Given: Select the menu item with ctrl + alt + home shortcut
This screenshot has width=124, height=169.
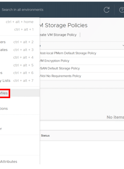Looking at the screenshot, I should pyautogui.click(x=20, y=22).
